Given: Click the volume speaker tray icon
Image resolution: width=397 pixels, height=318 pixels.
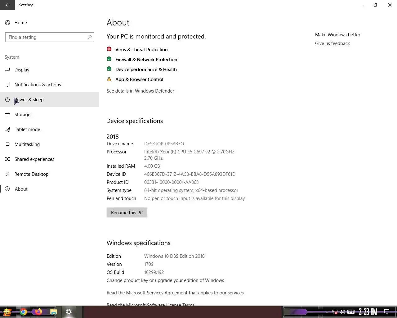Looking at the screenshot, I should pos(342,312).
